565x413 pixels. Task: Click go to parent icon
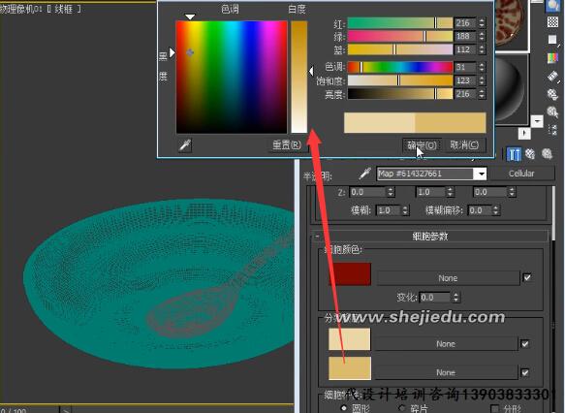coord(530,154)
